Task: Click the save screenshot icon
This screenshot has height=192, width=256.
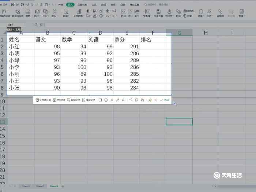Action: coord(142,100)
